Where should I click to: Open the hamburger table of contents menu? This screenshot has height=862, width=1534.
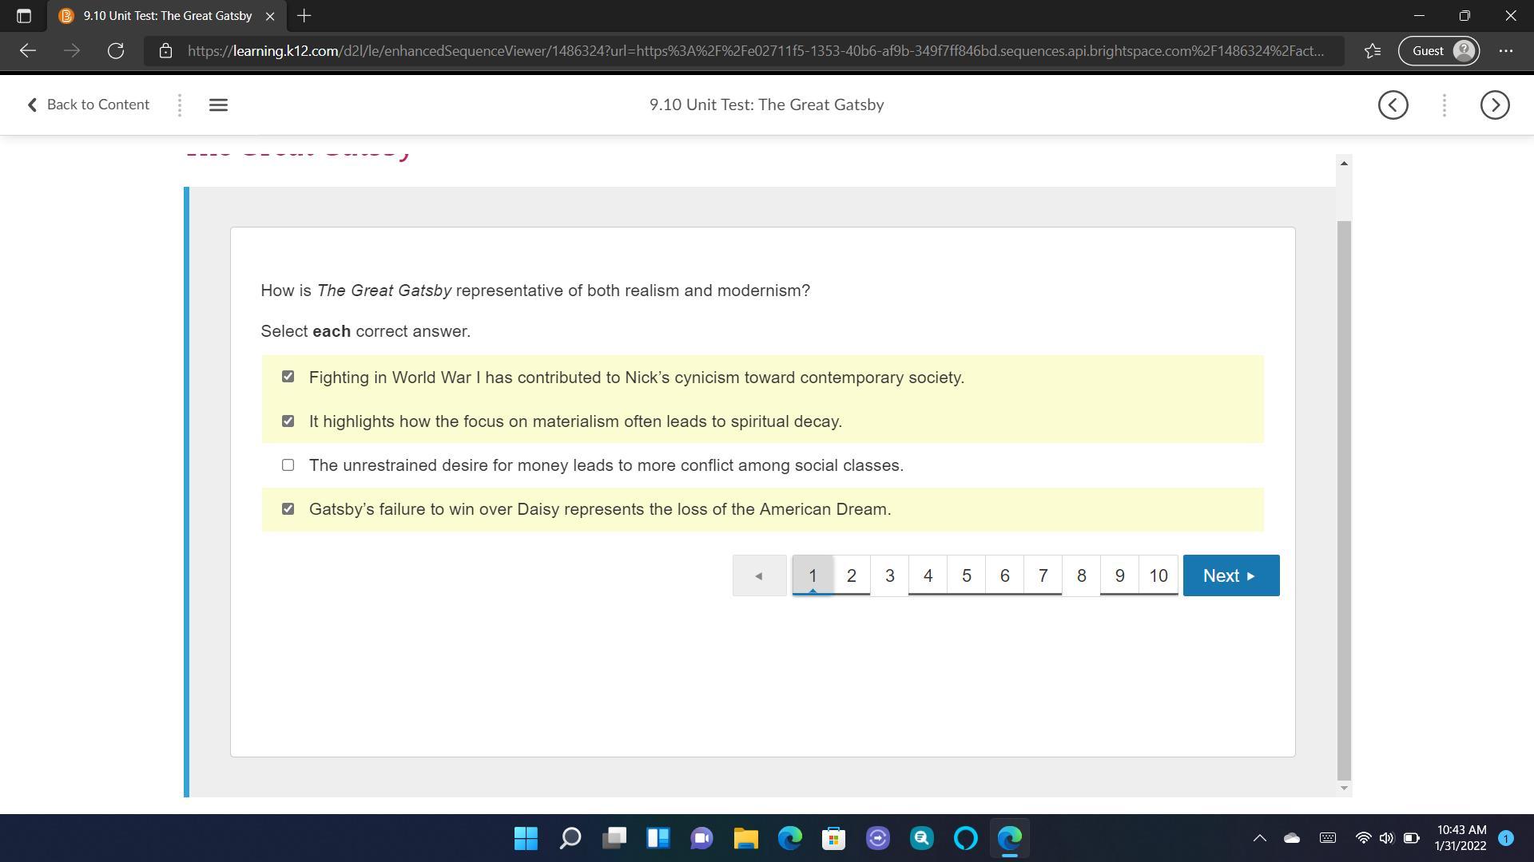click(218, 105)
